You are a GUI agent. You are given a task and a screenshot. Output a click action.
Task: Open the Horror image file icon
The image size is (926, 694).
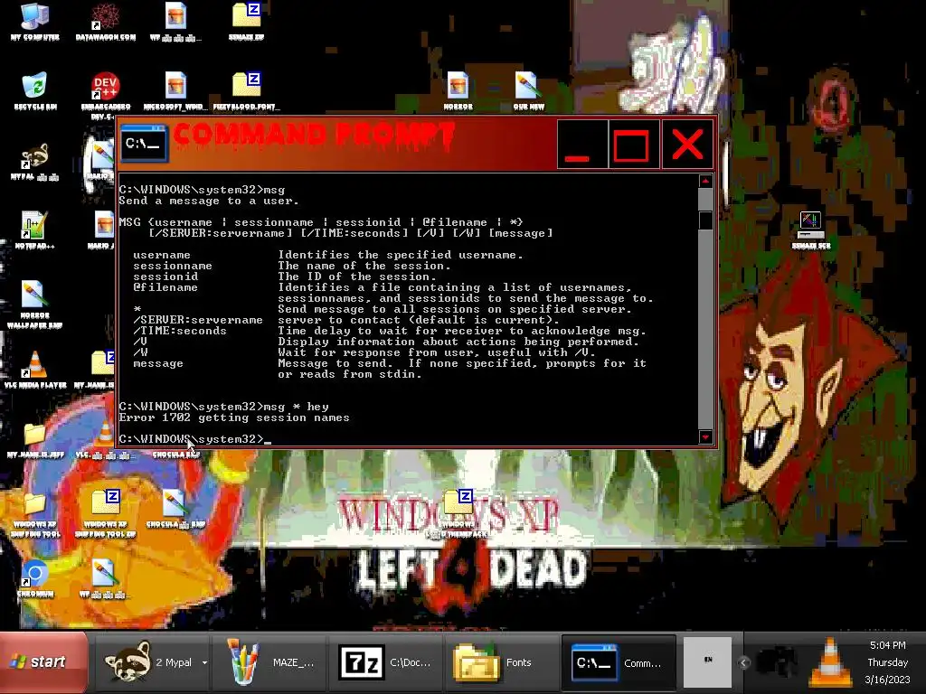(458, 90)
